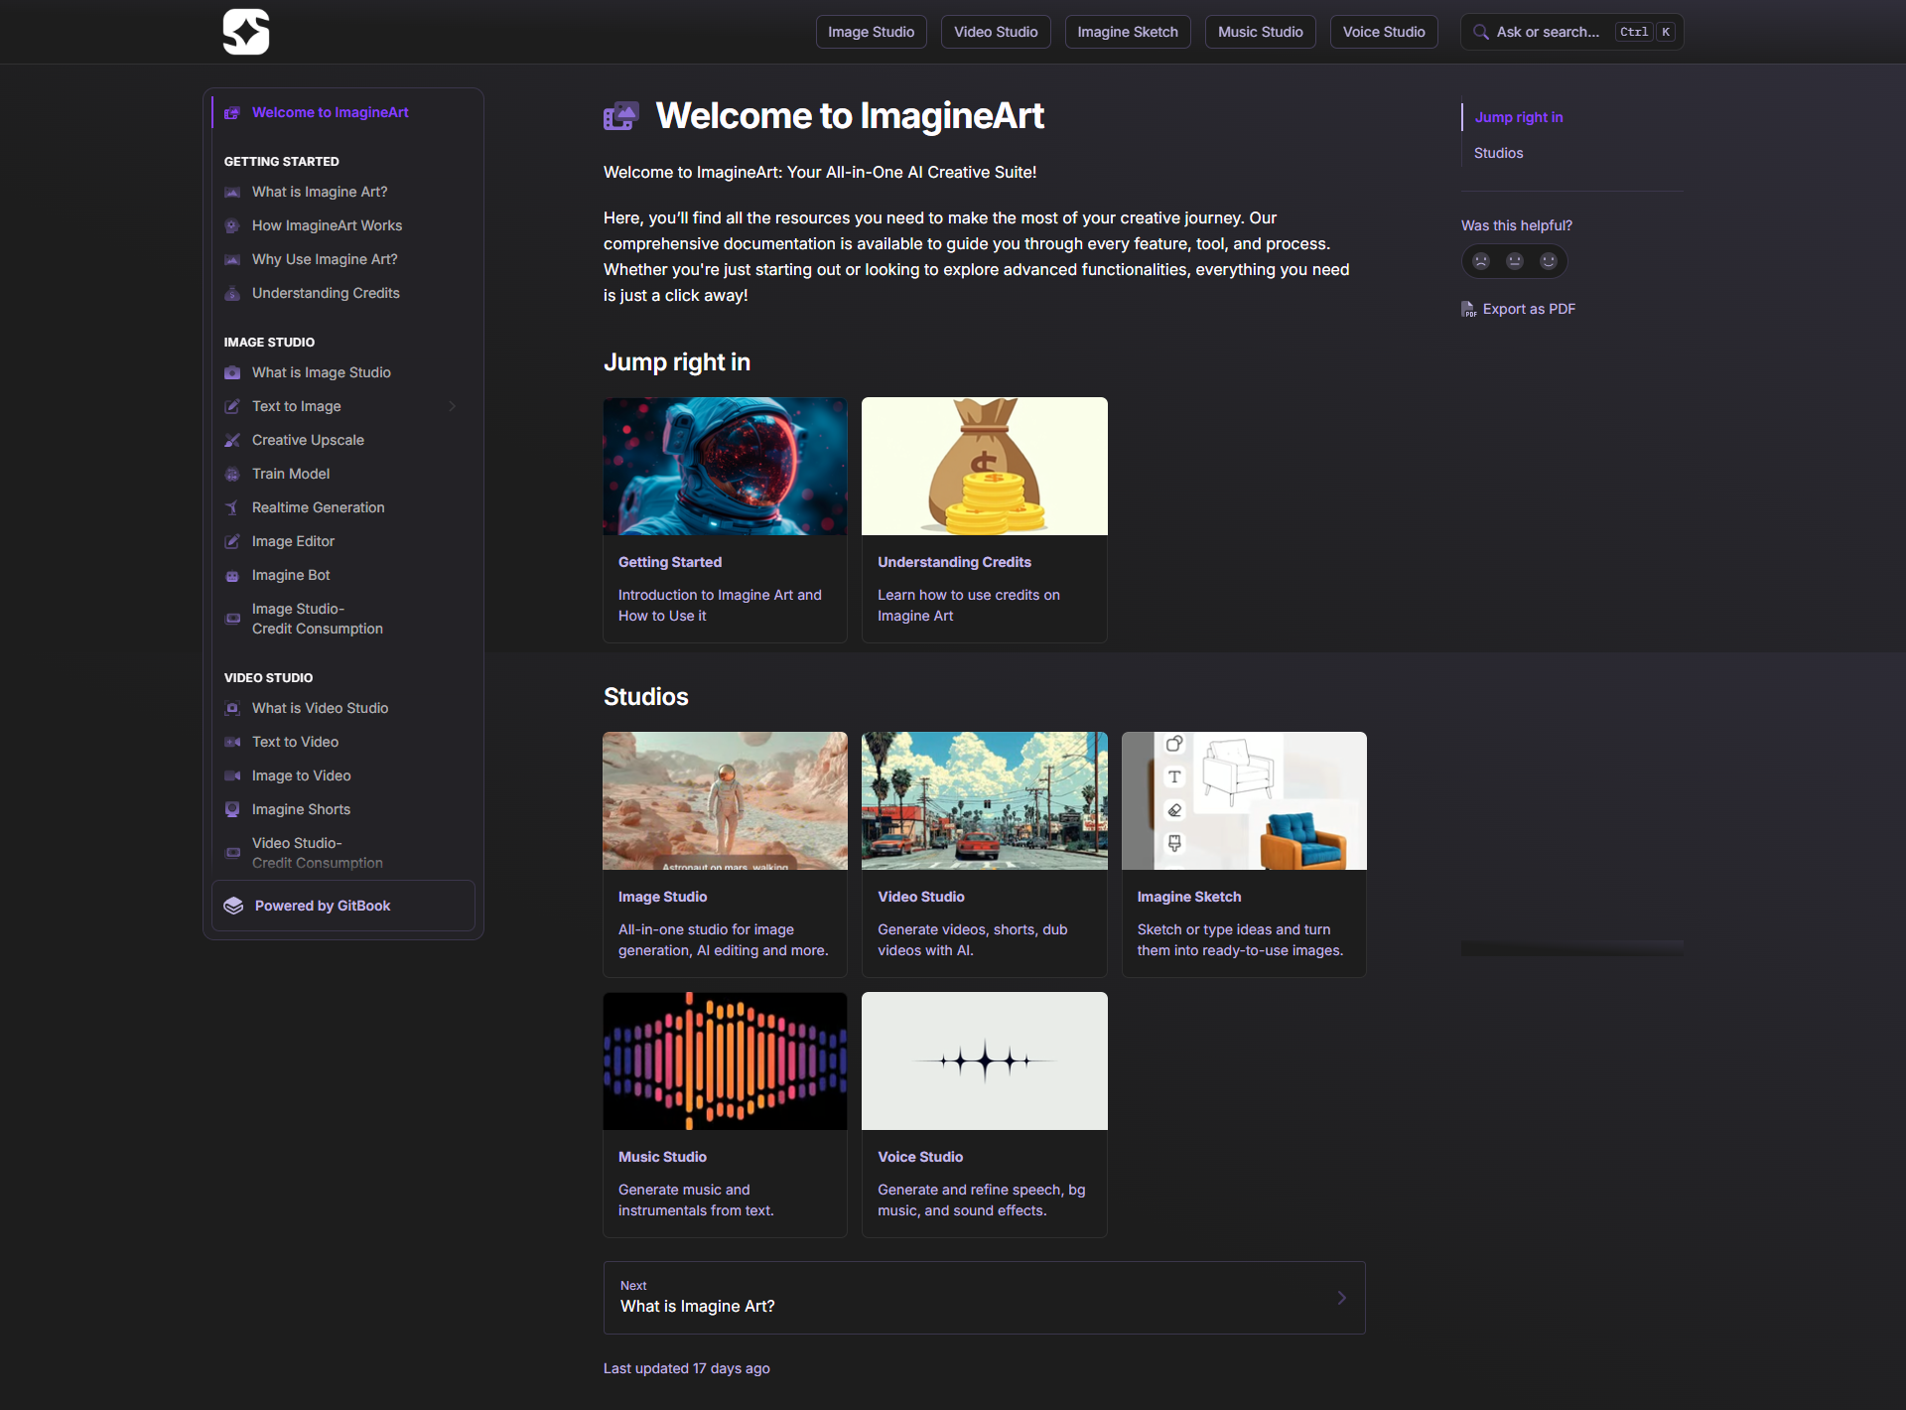Click the GitBook logo icon
This screenshot has width=1906, height=1410.
(x=233, y=906)
